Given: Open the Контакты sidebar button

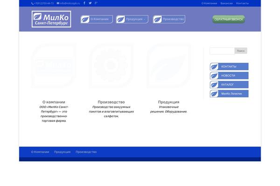Looking at the screenshot, I should coord(229,66).
